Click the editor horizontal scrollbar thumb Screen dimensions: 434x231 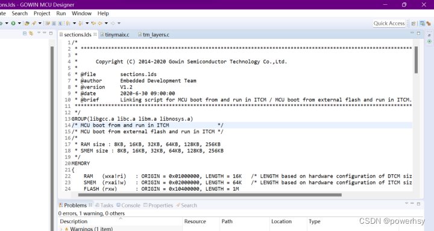point(210,195)
